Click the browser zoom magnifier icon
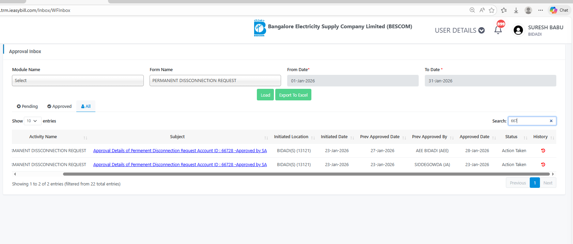573x244 pixels. pyautogui.click(x=472, y=10)
